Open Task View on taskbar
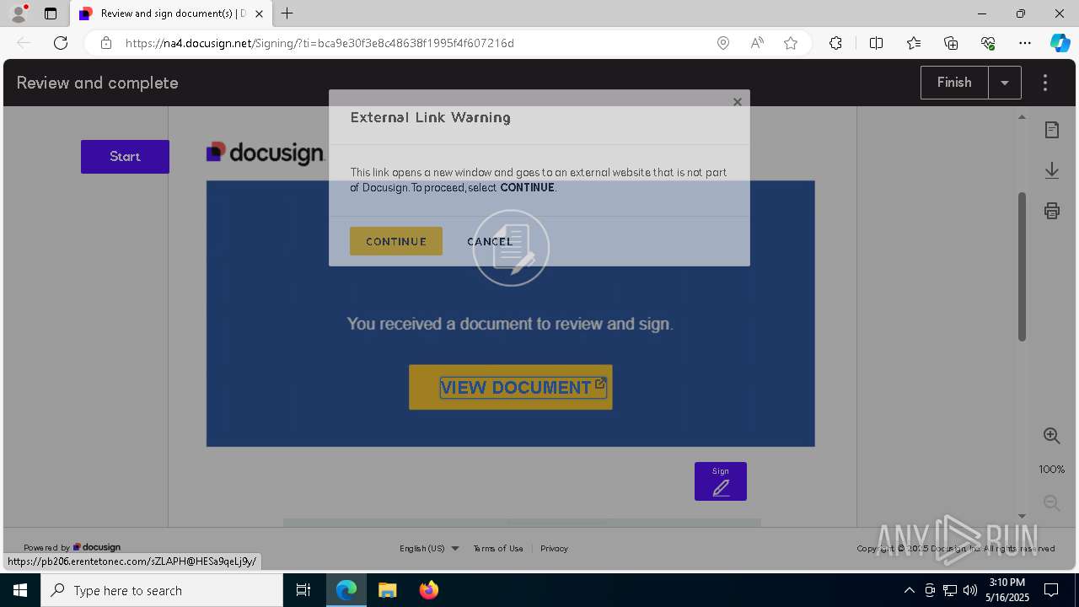The width and height of the screenshot is (1079, 607). 304,590
